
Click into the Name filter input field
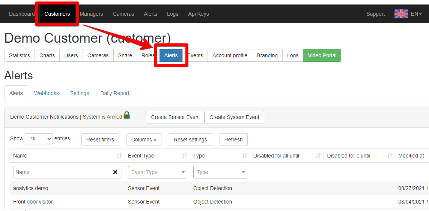coord(63,172)
